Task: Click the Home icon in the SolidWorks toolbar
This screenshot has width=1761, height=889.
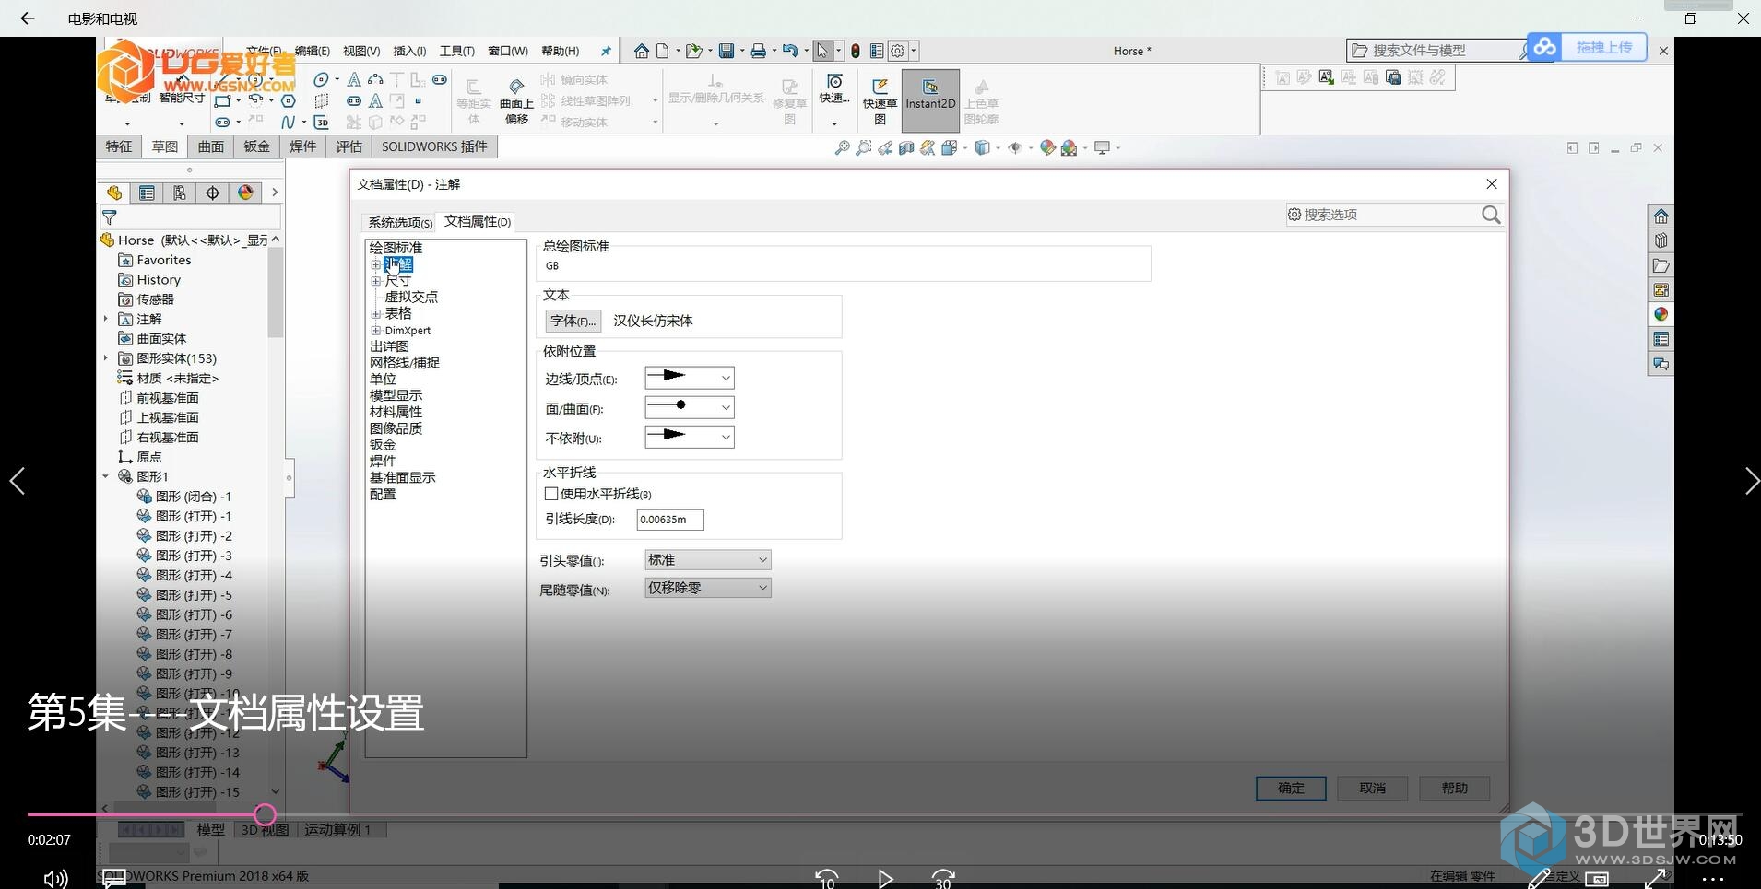Action: (x=642, y=51)
